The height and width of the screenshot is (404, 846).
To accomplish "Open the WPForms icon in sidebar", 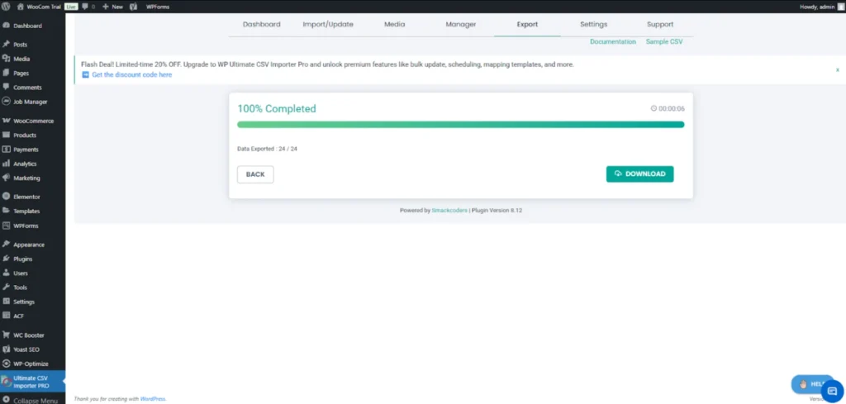I will click(x=7, y=226).
